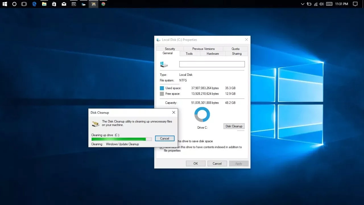Select the General tab
The height and width of the screenshot is (205, 364).
[x=167, y=53]
